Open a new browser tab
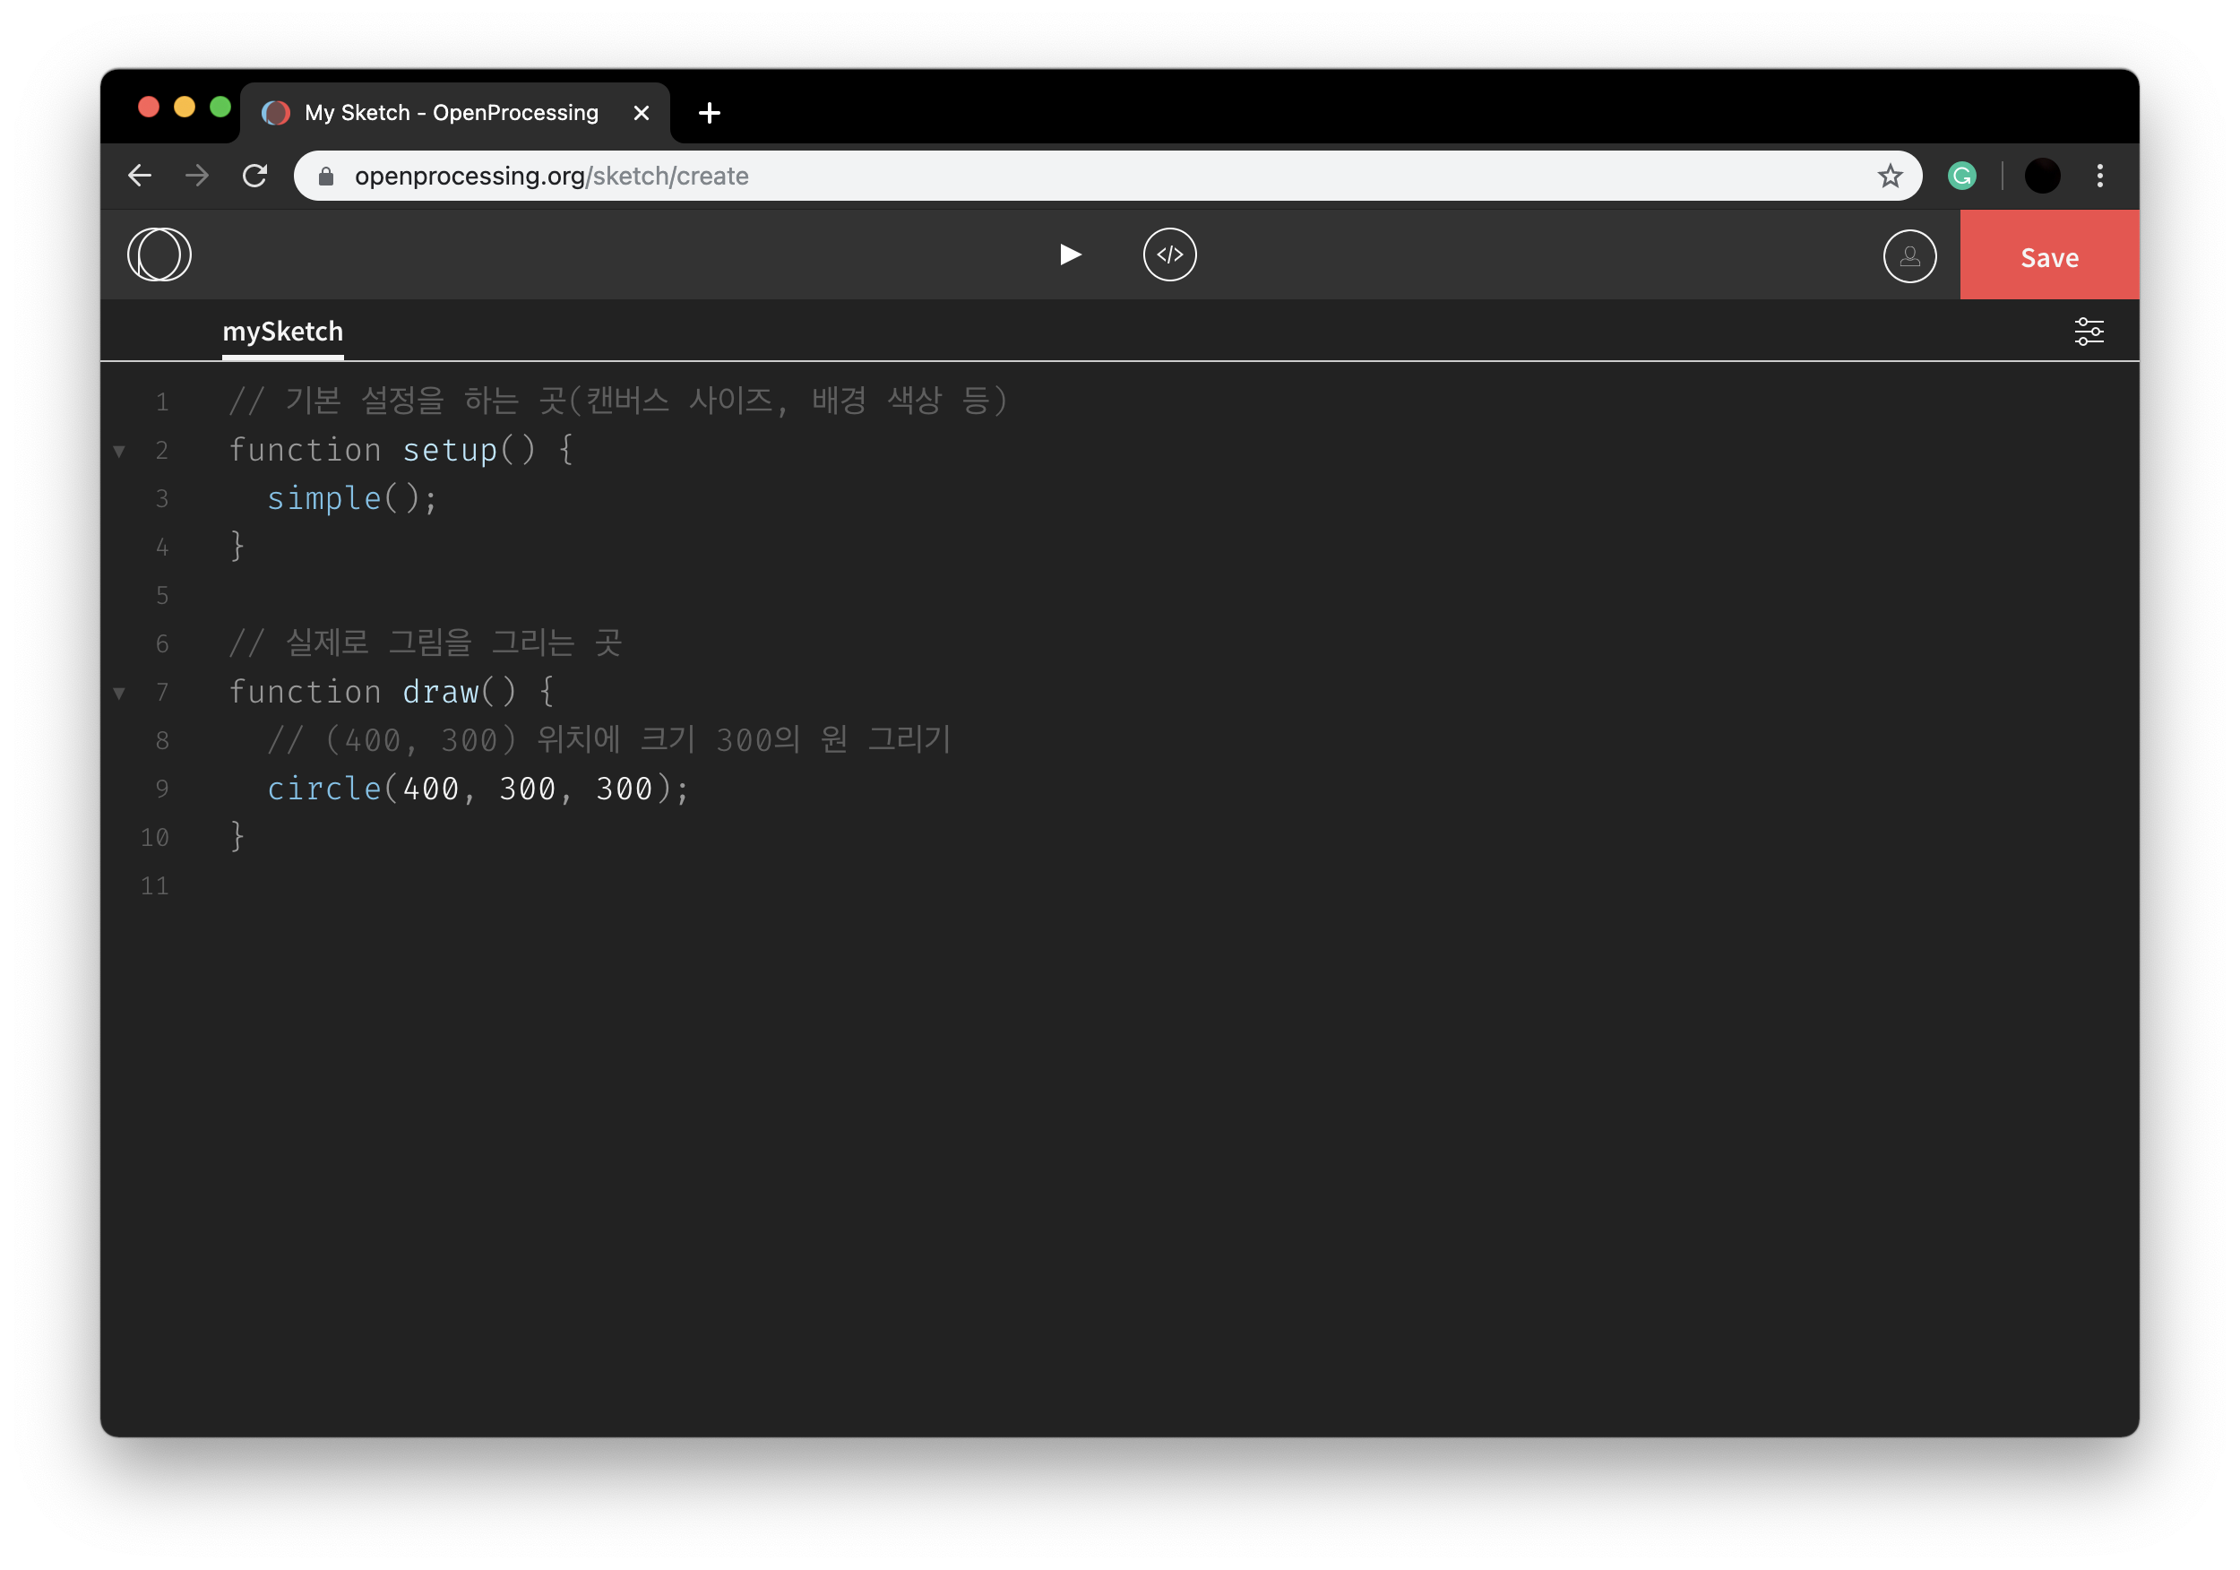Viewport: 2240px width, 1570px height. (710, 113)
